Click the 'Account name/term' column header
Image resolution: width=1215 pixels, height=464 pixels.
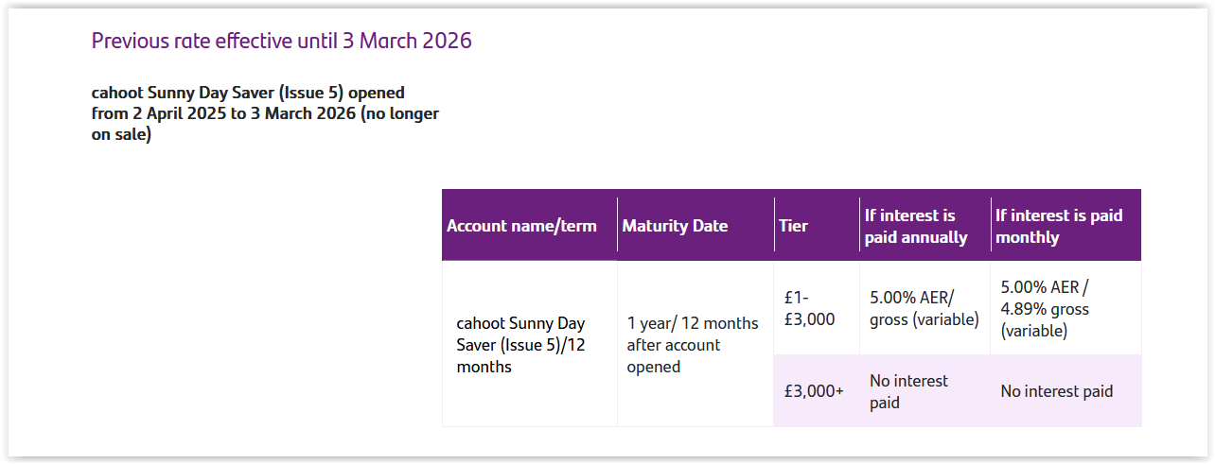pyautogui.click(x=521, y=226)
